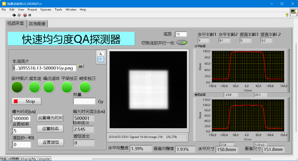Select the crosshair point image tool
The width and height of the screenshot is (298, 161).
pyautogui.click(x=100, y=59)
